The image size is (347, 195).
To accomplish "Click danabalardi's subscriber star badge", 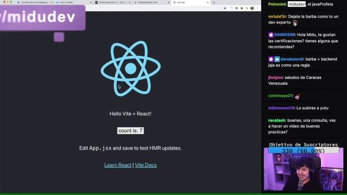I will pyautogui.click(x=271, y=59).
